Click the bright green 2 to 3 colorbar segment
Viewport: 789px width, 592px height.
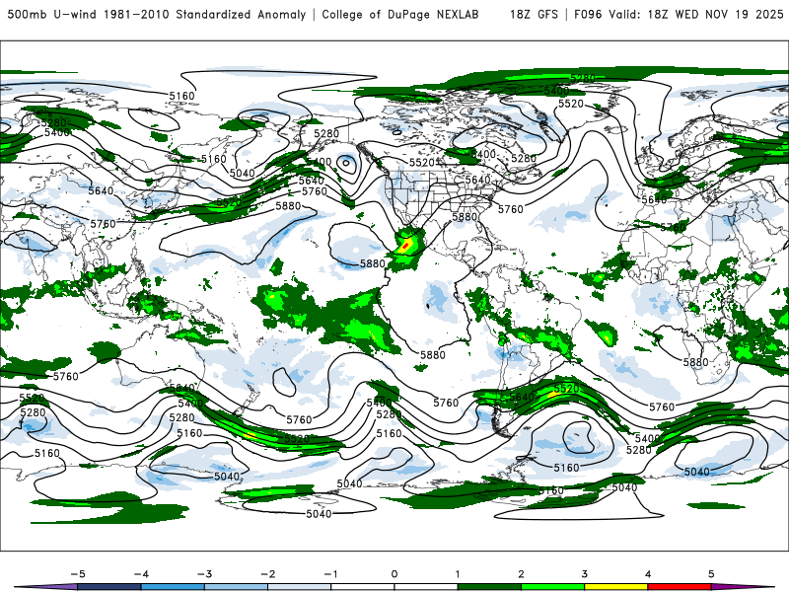tap(553, 587)
